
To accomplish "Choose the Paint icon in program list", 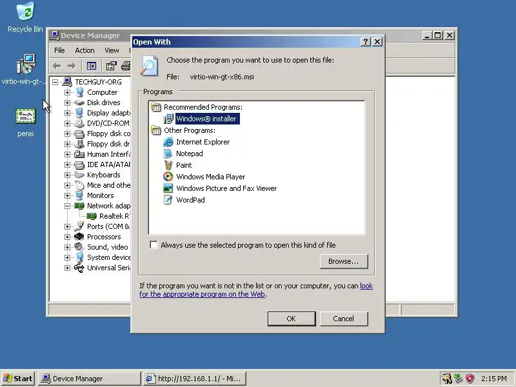I will click(168, 165).
